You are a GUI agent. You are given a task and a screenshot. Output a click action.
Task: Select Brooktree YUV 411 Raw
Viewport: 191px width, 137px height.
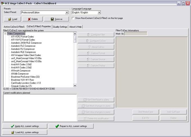[22, 80]
